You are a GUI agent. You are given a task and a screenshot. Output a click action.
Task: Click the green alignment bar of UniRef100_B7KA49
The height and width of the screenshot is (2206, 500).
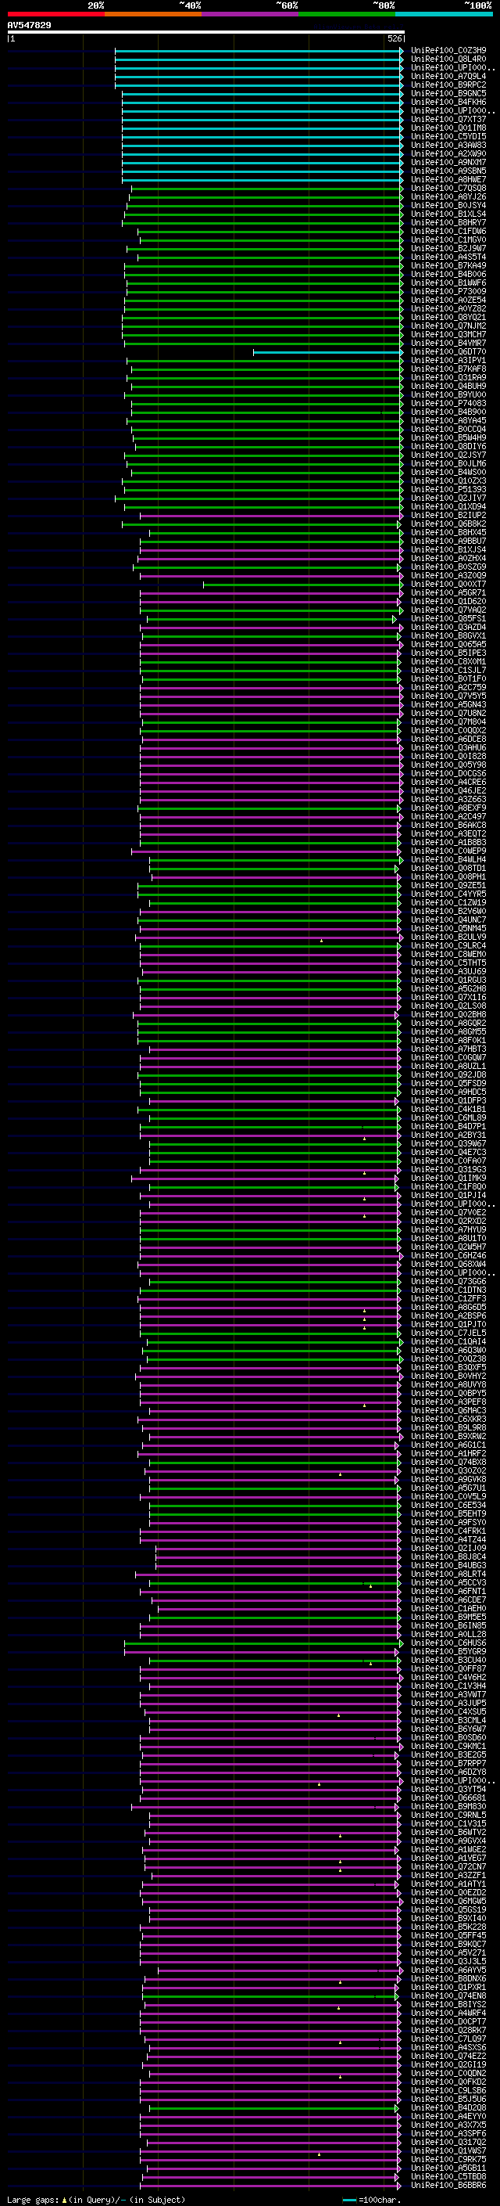(263, 265)
